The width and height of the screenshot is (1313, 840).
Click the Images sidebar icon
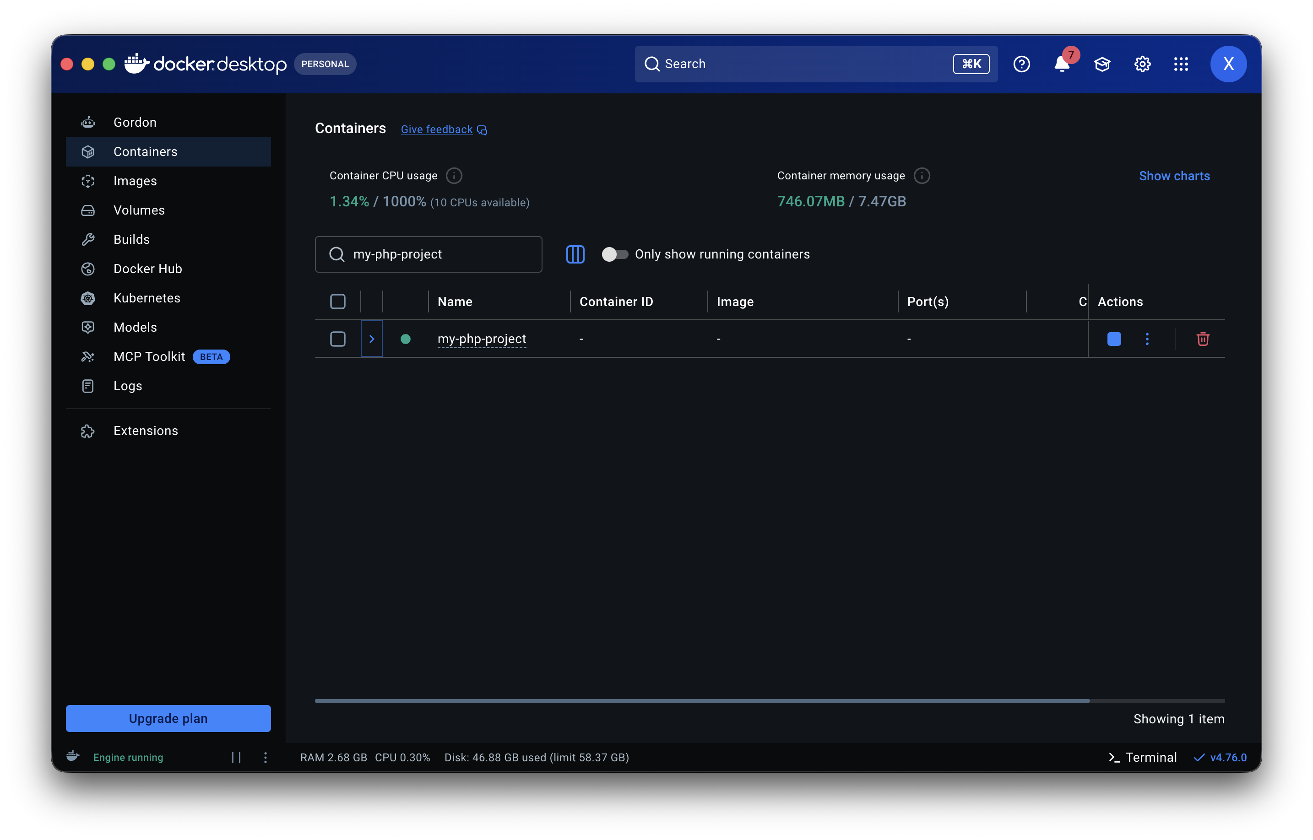(x=88, y=181)
